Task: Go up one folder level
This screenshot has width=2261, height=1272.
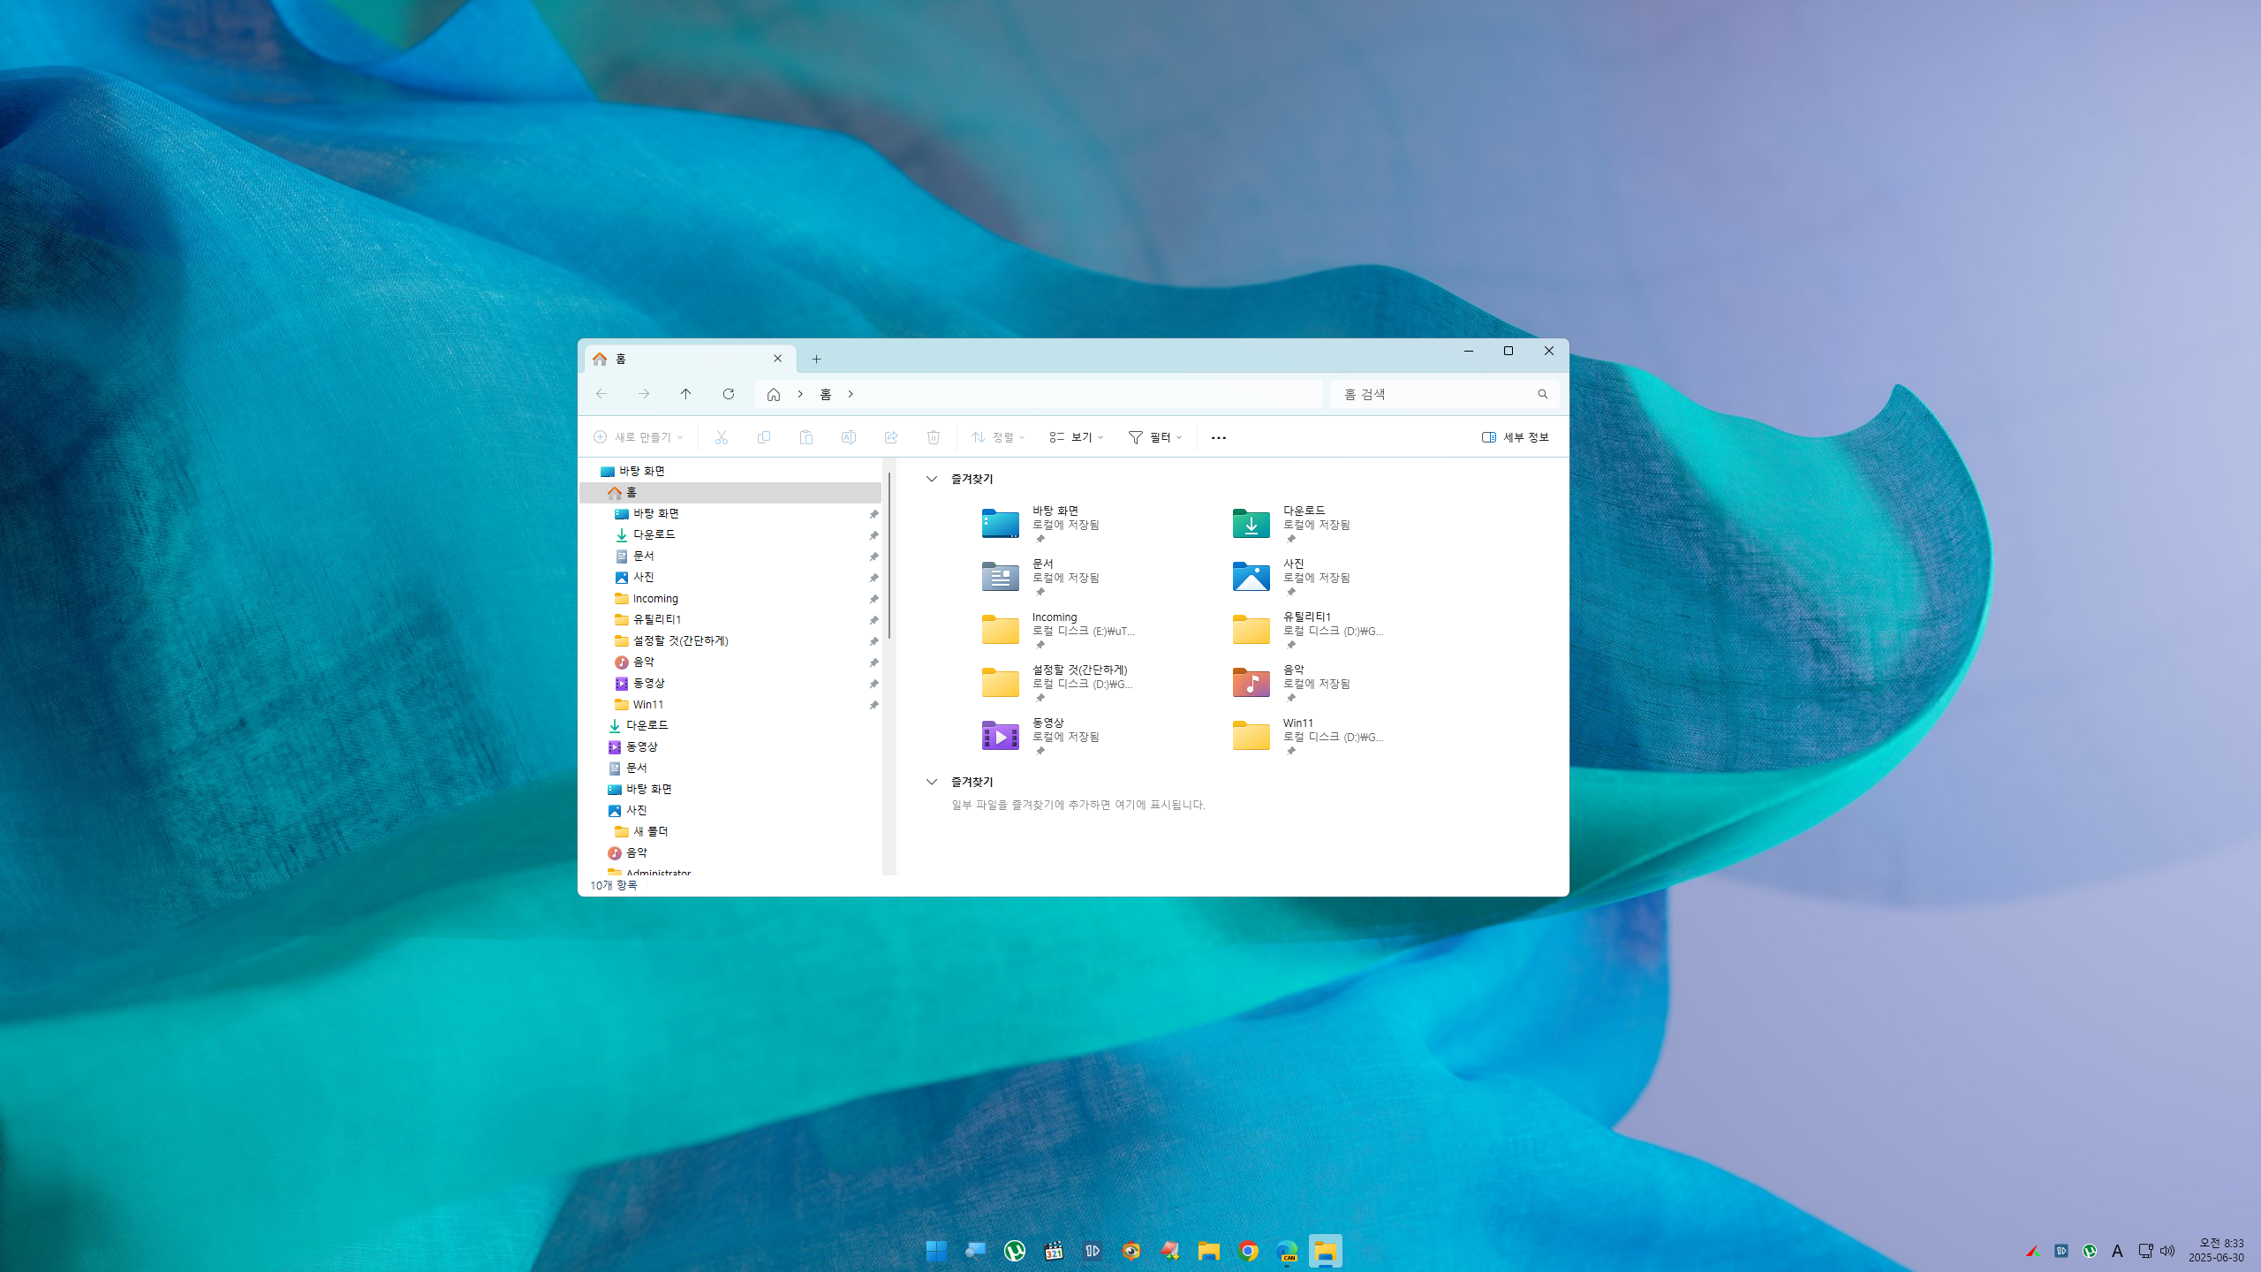Action: tap(685, 394)
